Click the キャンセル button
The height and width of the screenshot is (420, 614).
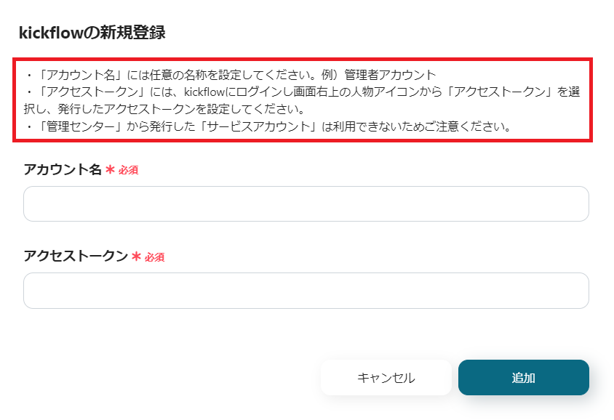[x=386, y=378]
